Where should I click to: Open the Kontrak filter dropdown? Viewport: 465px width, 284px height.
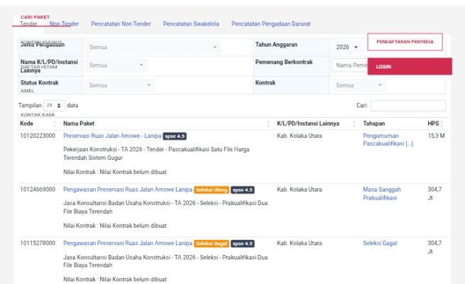[360, 85]
